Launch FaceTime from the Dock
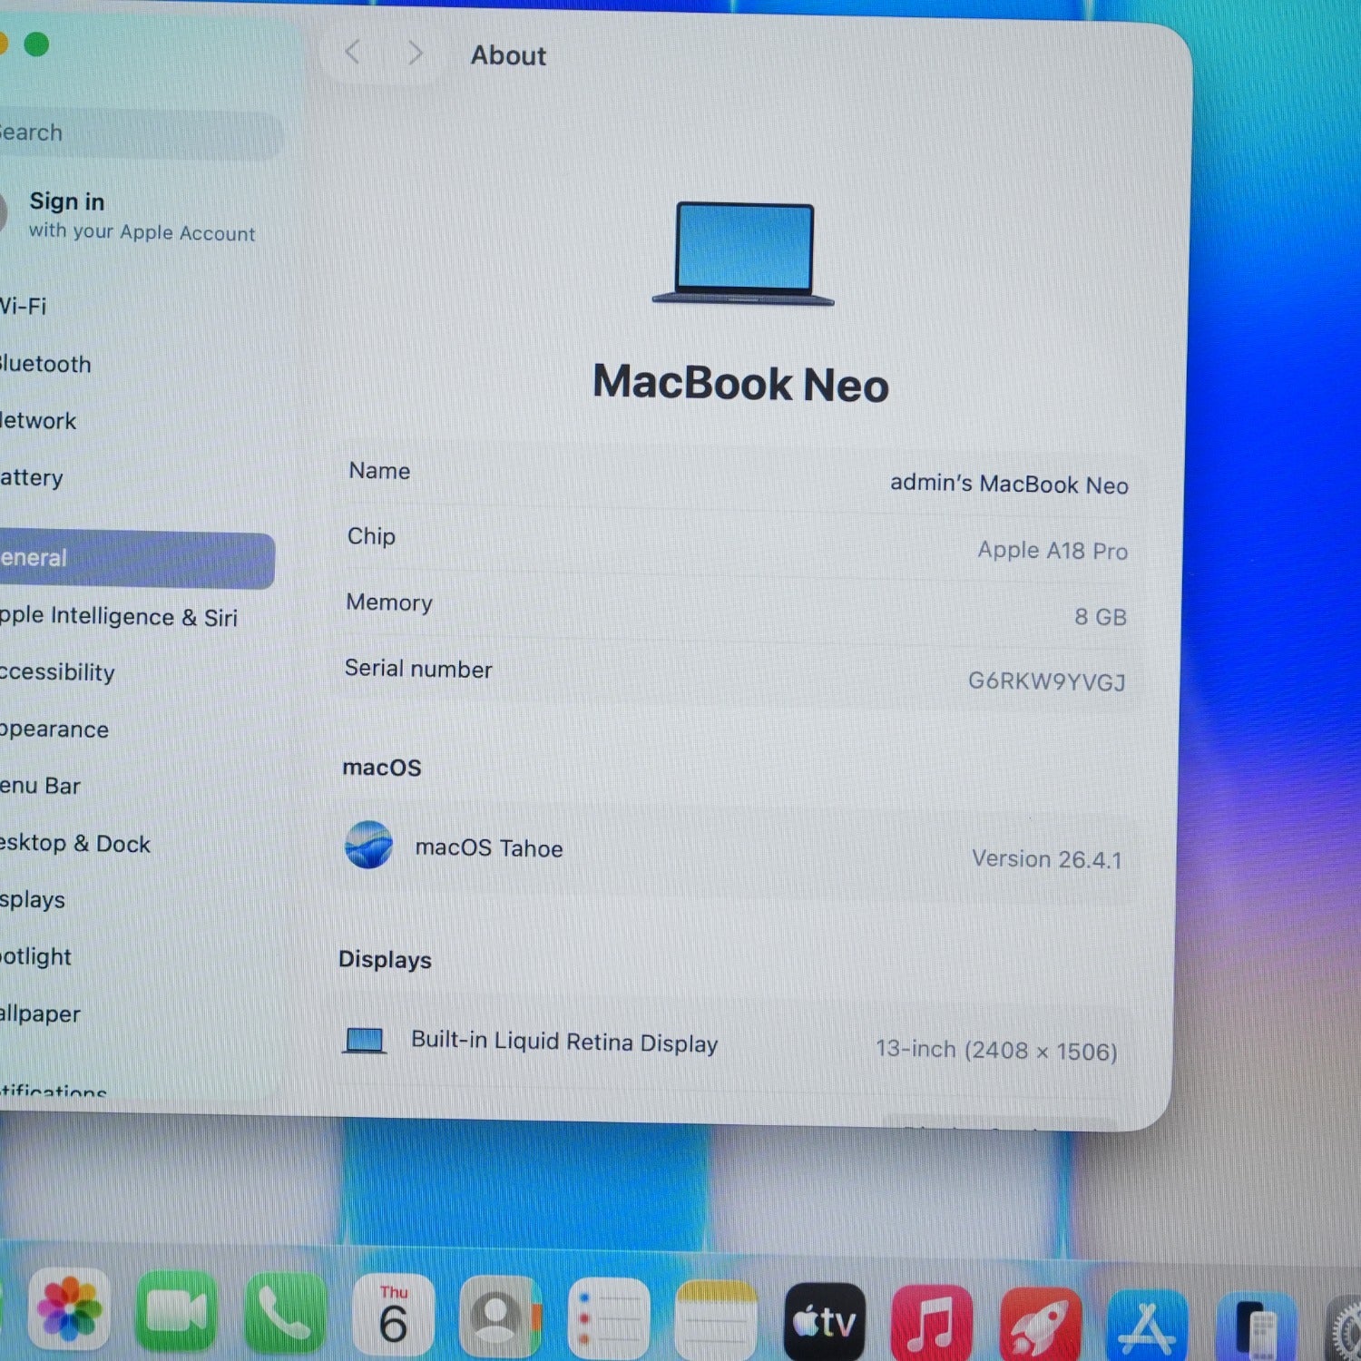1361x1361 pixels. point(176,1310)
